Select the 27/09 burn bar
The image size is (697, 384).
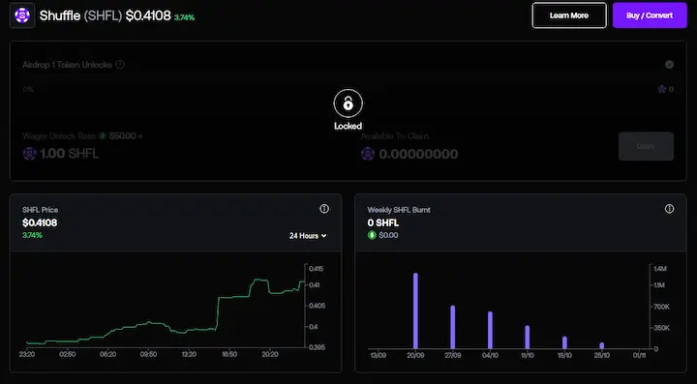(452, 327)
